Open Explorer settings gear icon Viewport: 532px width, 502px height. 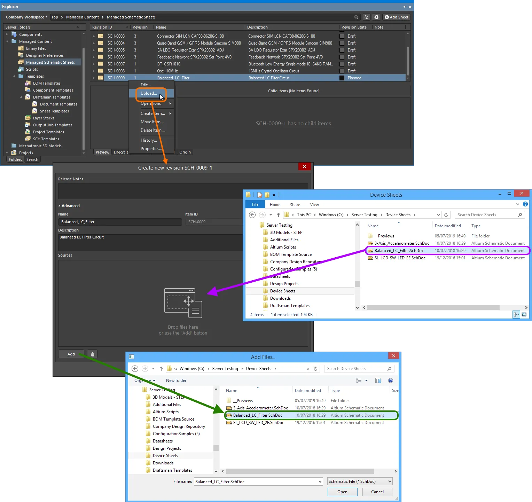tap(376, 17)
